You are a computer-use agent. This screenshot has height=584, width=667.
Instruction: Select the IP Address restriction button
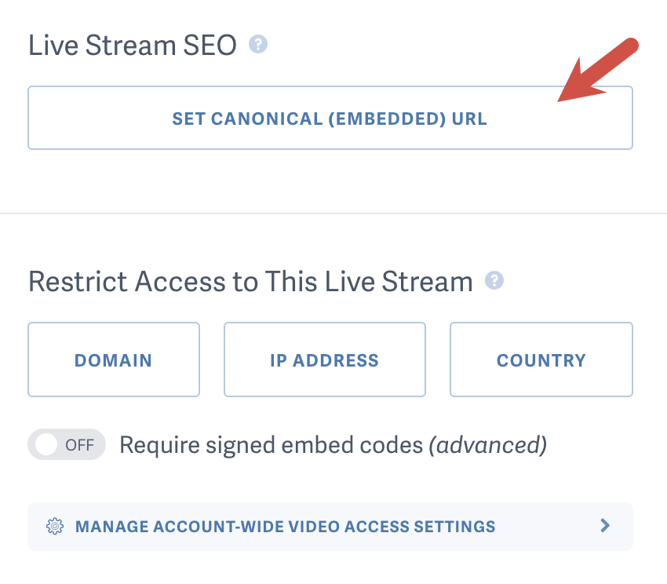(x=324, y=360)
